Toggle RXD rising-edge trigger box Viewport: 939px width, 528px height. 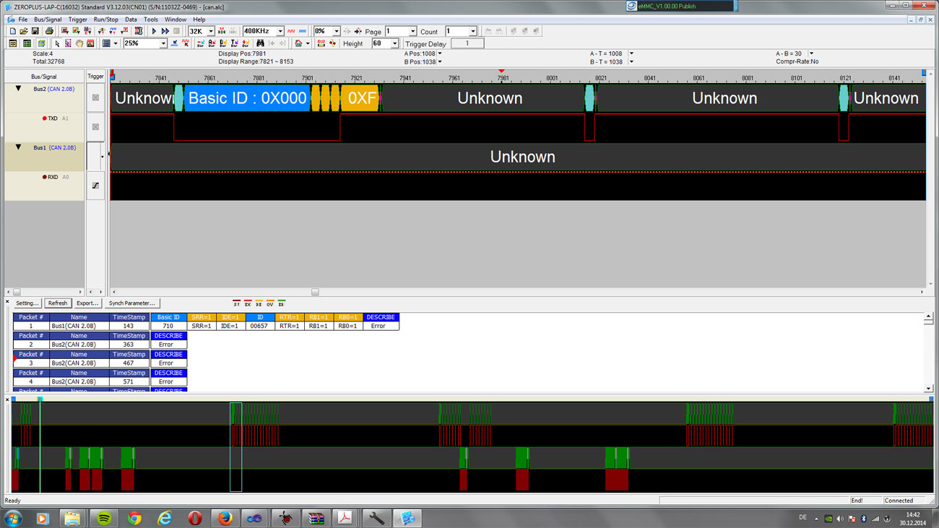(95, 186)
